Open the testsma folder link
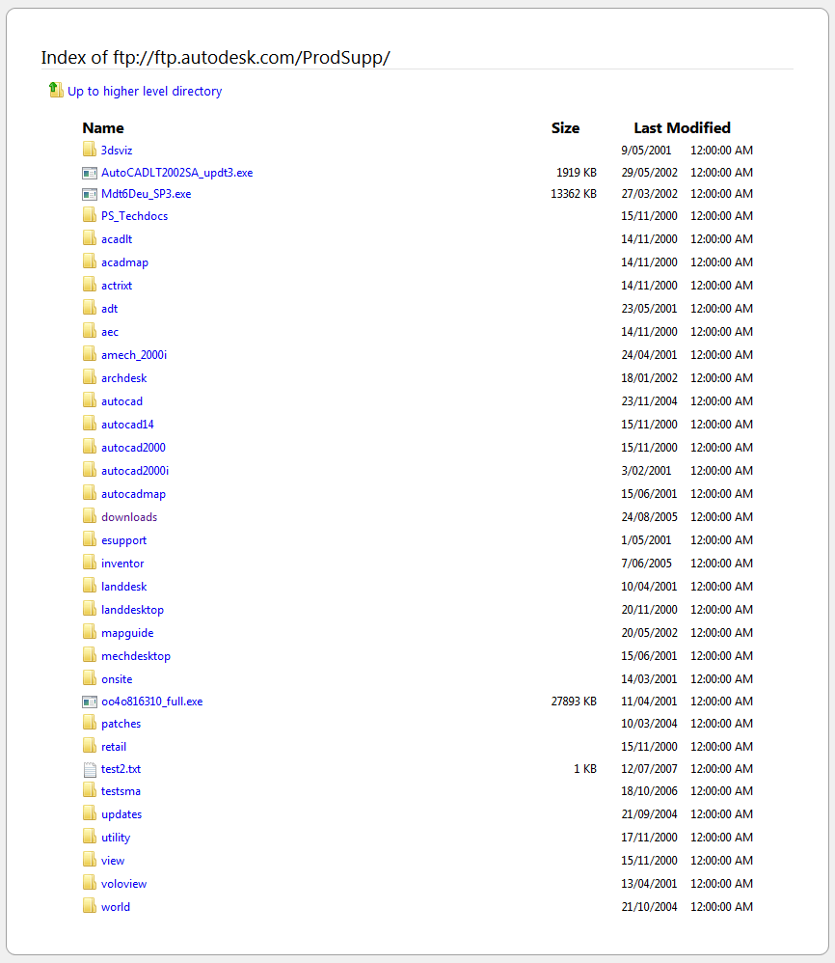835x963 pixels. 121,791
